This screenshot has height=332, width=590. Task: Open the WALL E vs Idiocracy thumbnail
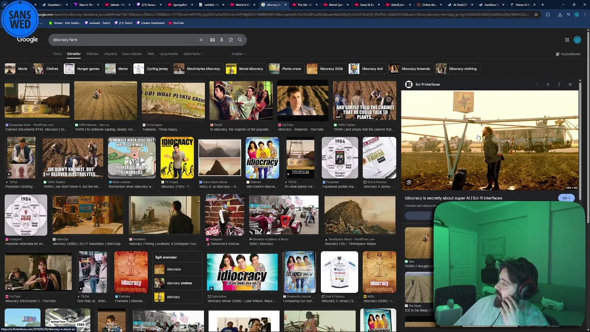click(219, 158)
